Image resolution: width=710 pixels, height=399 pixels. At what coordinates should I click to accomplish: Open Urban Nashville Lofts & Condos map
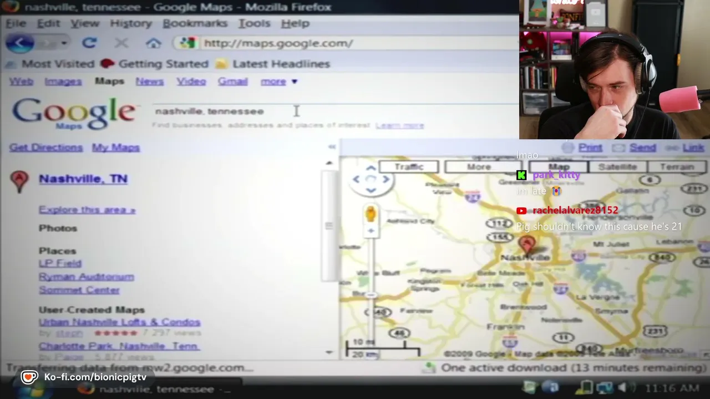119,322
